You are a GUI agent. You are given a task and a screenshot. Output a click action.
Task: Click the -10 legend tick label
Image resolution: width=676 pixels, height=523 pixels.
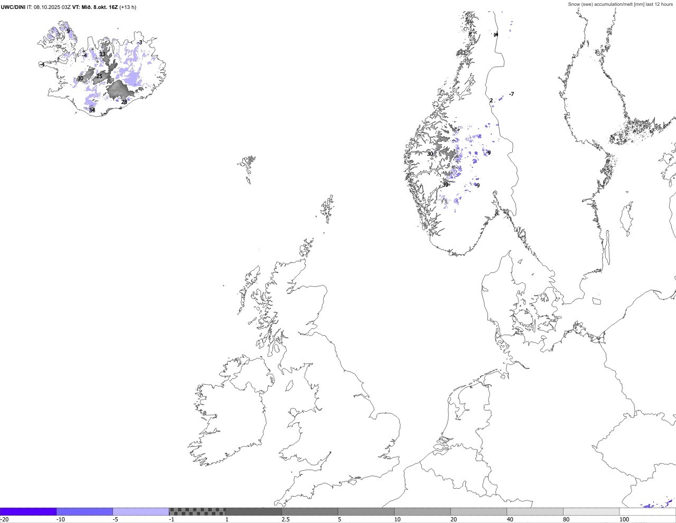pos(61,519)
